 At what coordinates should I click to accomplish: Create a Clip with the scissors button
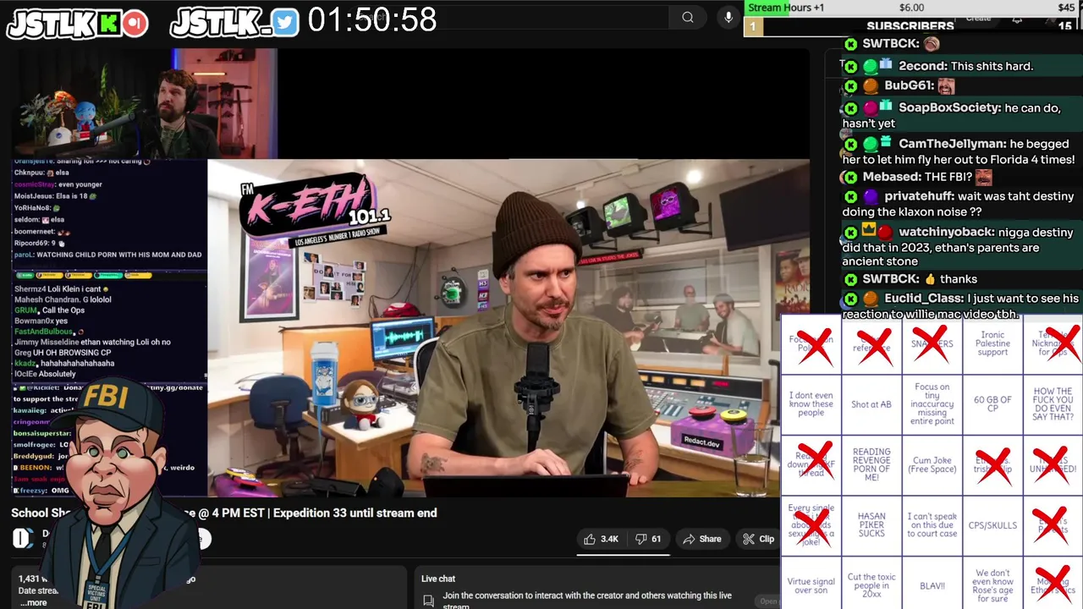(x=758, y=539)
